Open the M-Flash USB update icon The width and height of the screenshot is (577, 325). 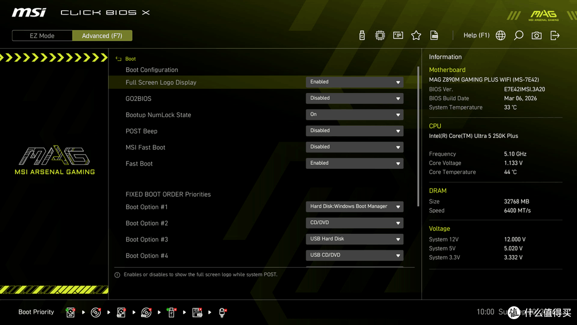click(362, 35)
